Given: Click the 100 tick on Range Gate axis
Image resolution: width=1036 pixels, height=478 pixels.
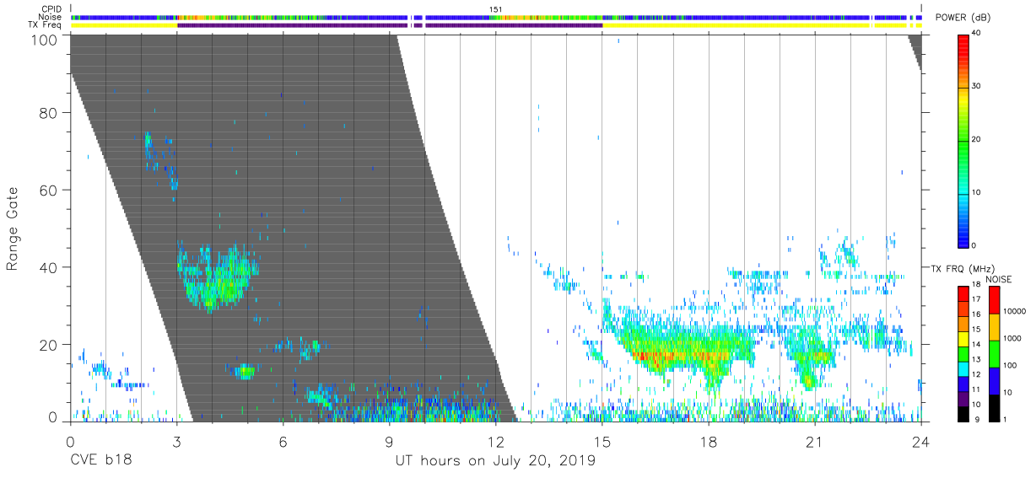Looking at the screenshot, I should [44, 39].
